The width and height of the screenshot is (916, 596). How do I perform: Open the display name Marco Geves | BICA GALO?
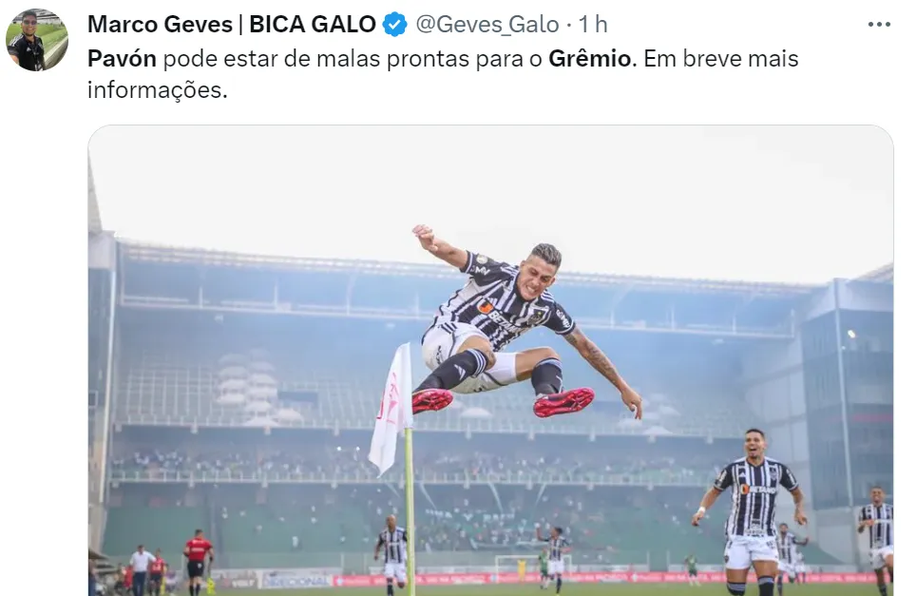pos(231,25)
